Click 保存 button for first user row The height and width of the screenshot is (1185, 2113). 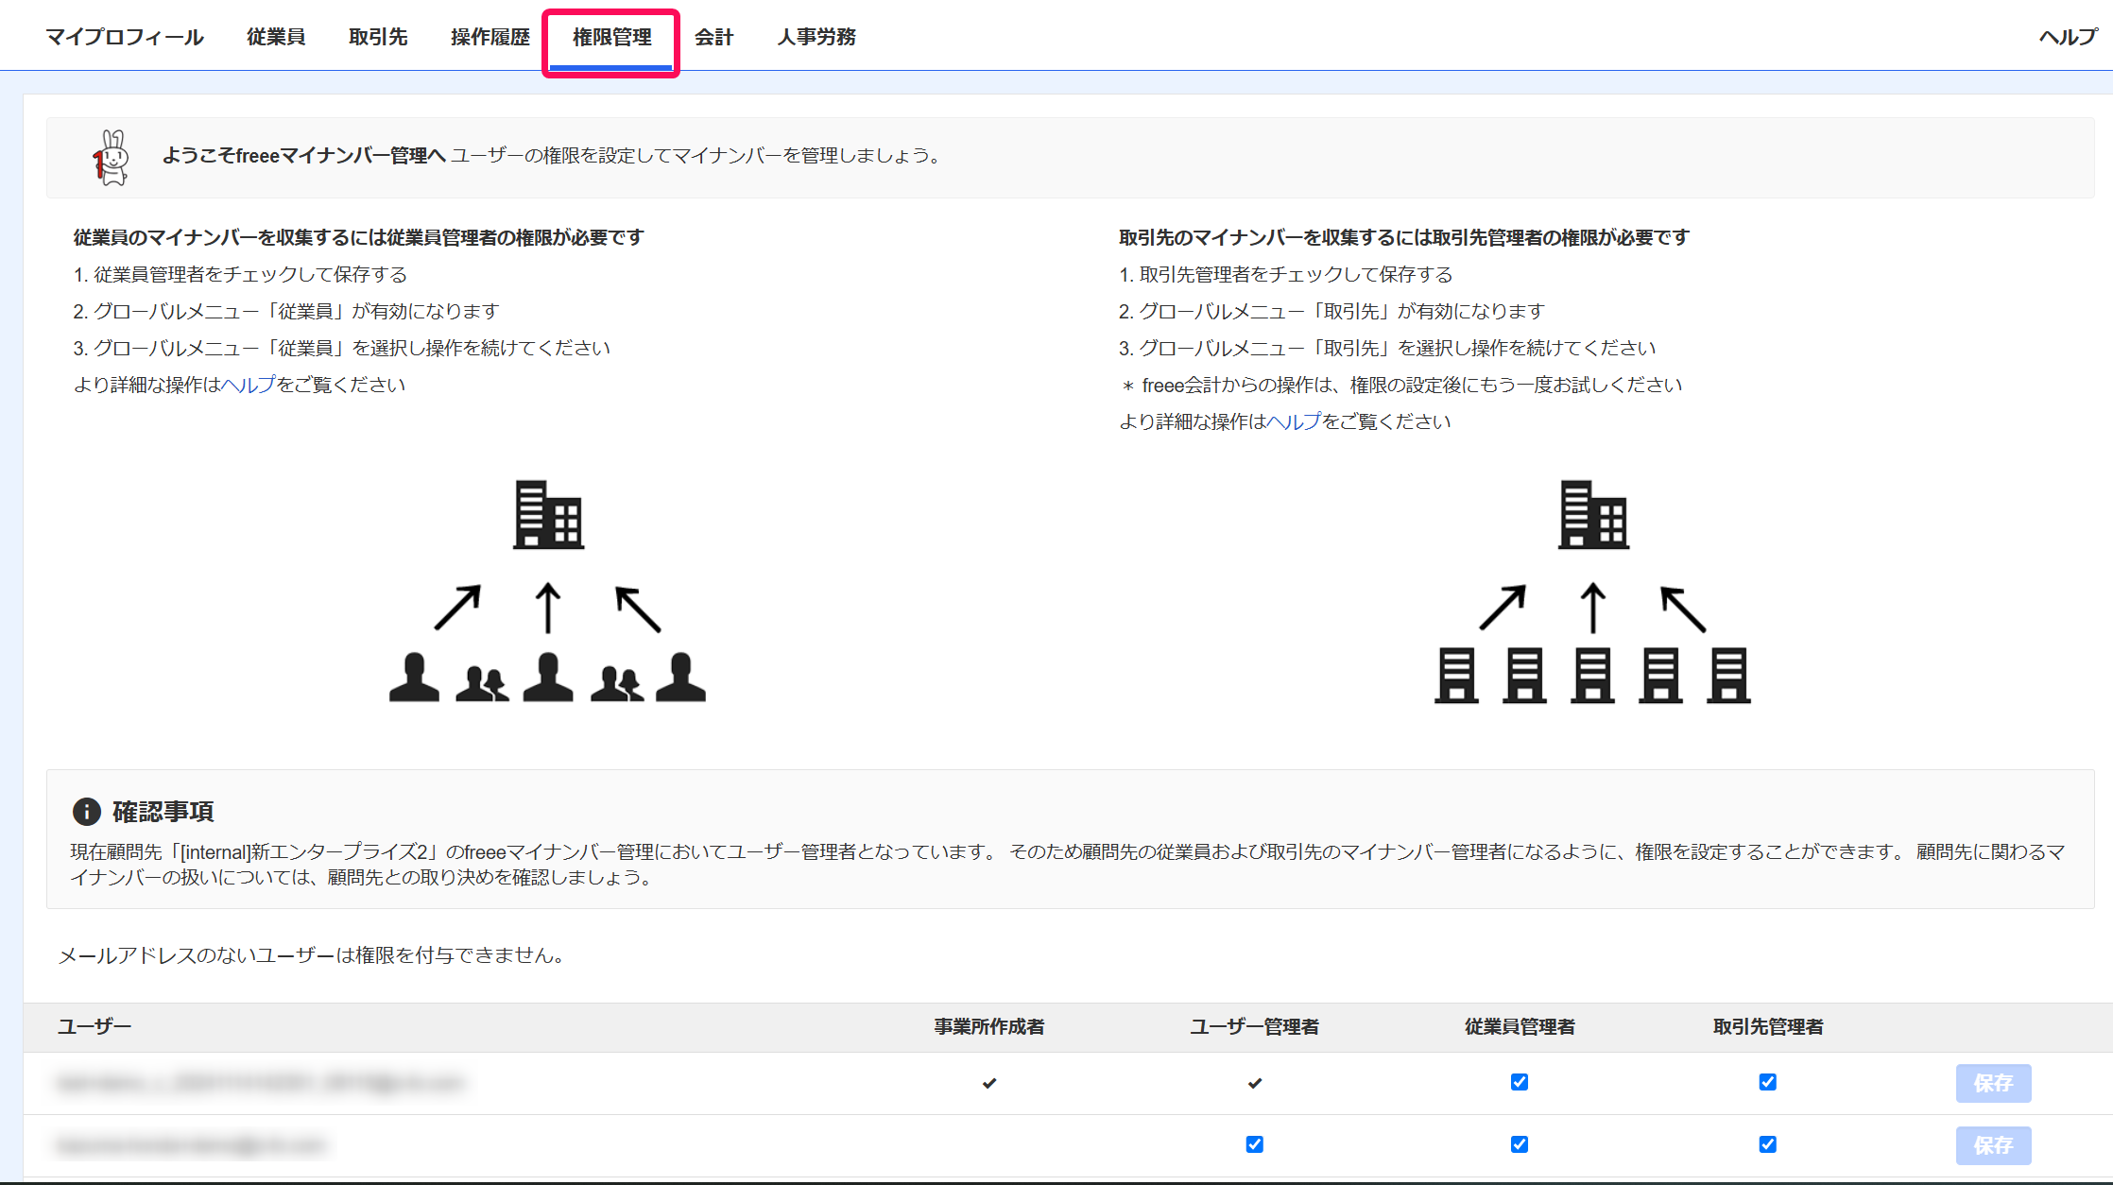(1992, 1083)
